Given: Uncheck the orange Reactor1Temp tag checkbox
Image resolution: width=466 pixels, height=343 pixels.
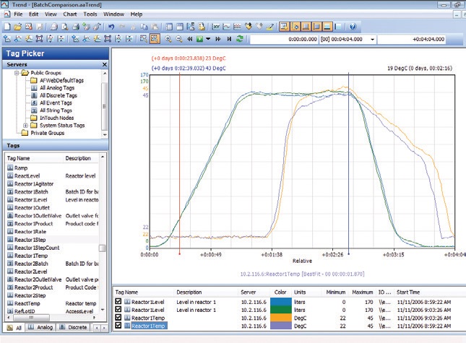Looking at the screenshot, I should [x=119, y=318].
